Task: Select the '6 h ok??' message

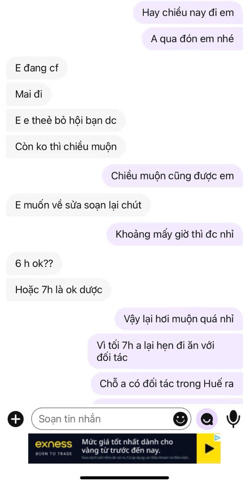Action: point(34,264)
